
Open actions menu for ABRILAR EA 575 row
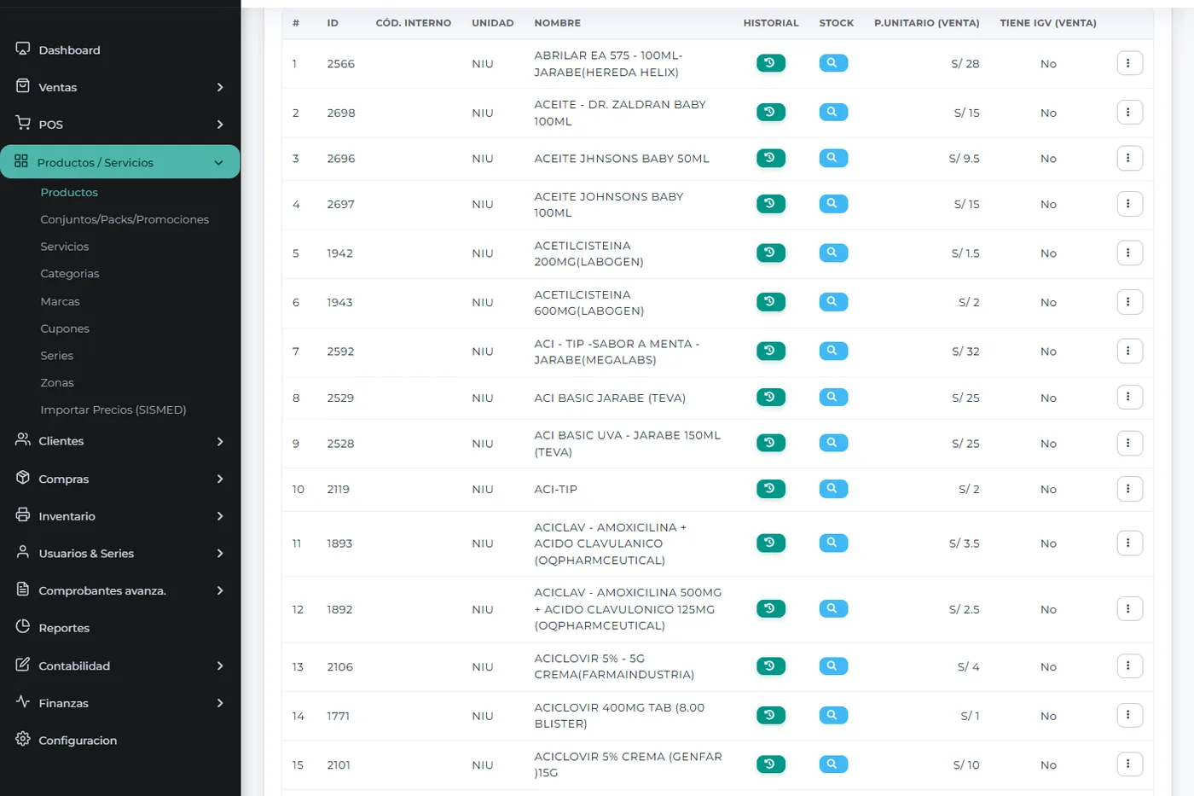1129,63
